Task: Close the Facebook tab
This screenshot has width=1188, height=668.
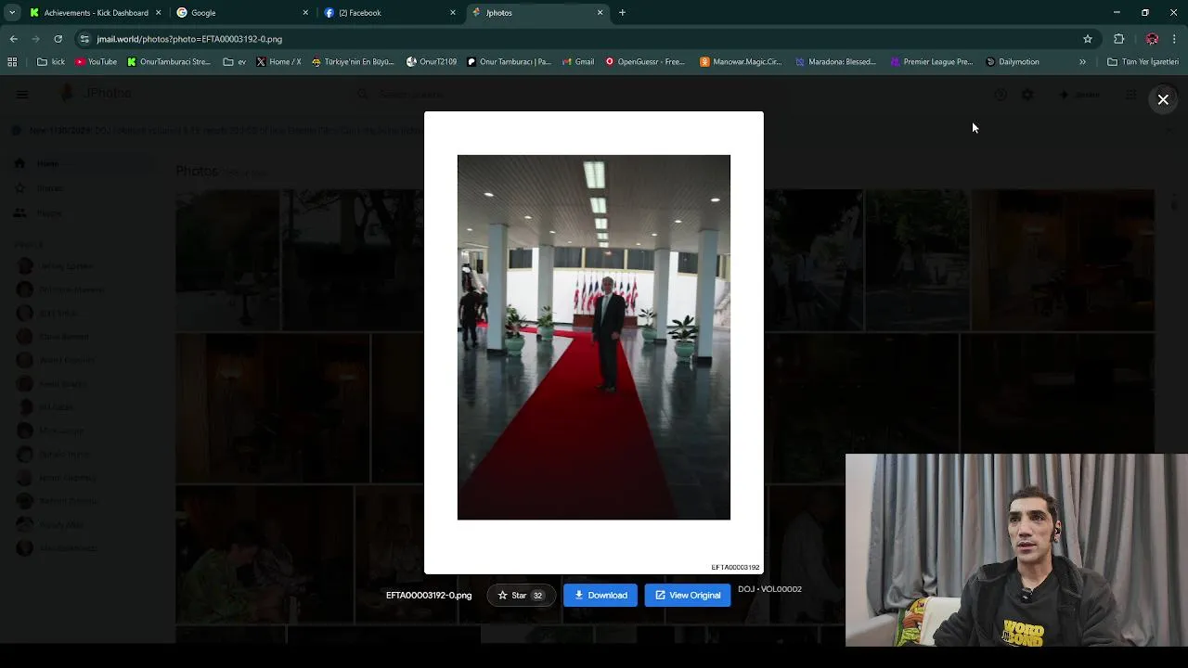Action: pos(453,13)
